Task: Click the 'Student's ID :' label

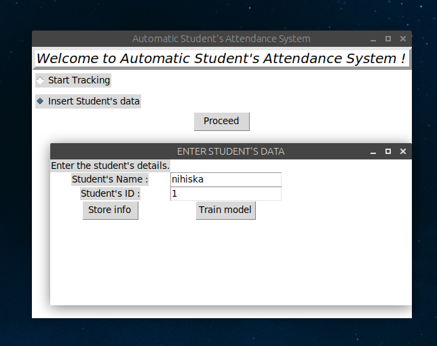Action: [111, 193]
